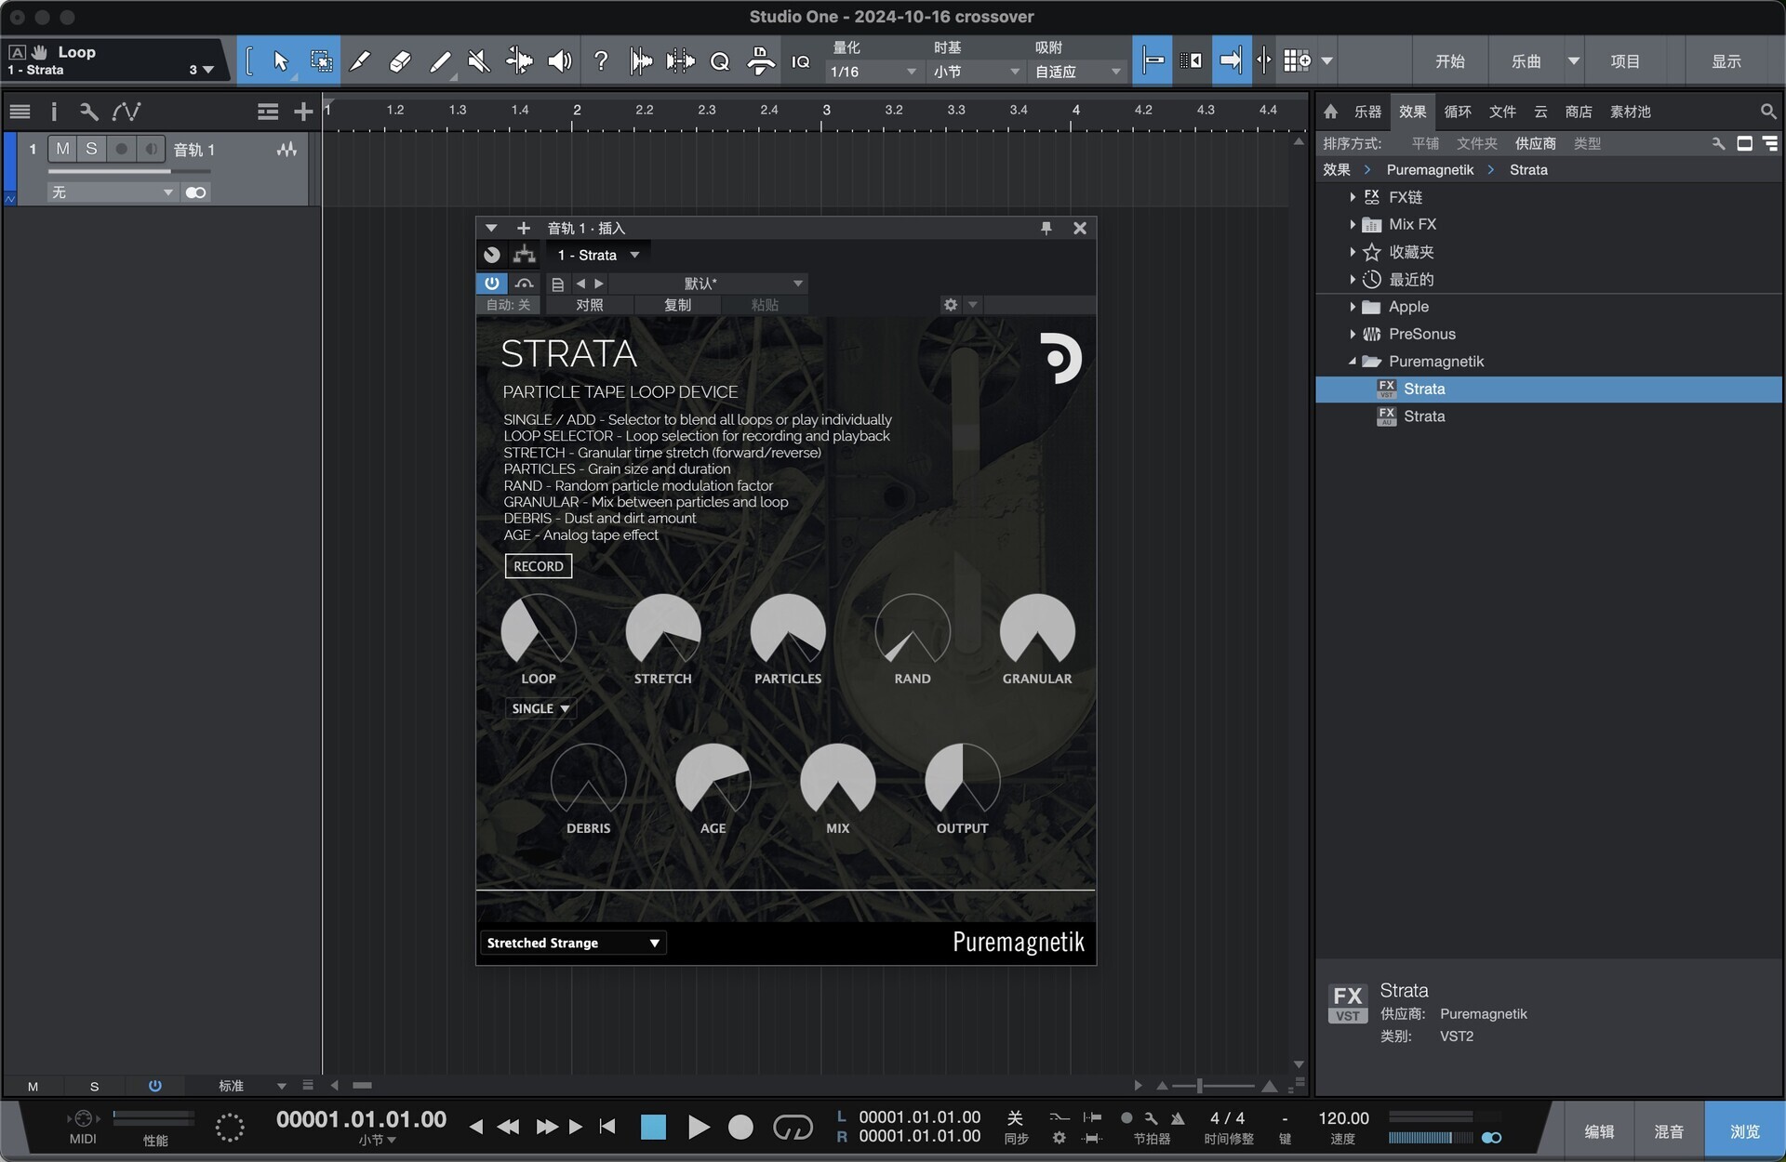Open the 混音 view
The image size is (1786, 1162).
pos(1669,1130)
